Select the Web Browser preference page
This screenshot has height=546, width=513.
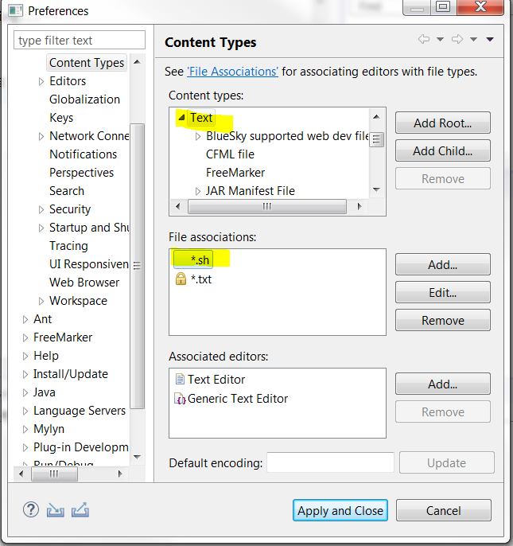pyautogui.click(x=84, y=283)
